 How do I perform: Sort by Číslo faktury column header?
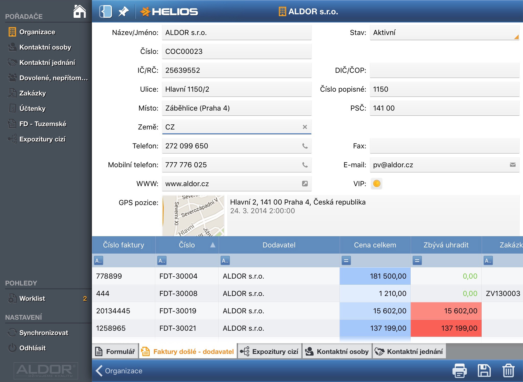click(x=124, y=245)
